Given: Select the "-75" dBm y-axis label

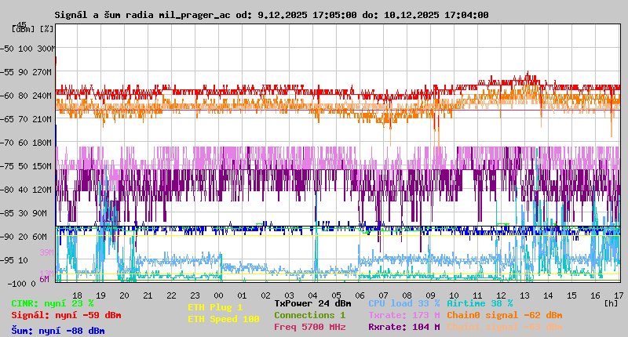Looking at the screenshot, I should (x=6, y=166).
